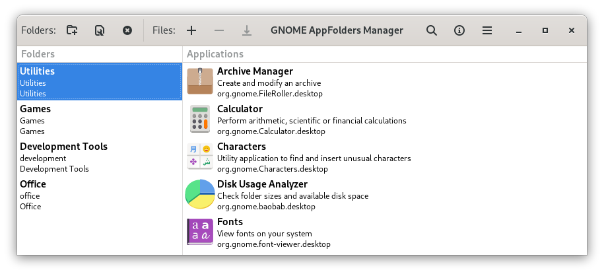Viewport: 604px width, 274px height.
Task: Open the info about icon
Action: (x=459, y=30)
